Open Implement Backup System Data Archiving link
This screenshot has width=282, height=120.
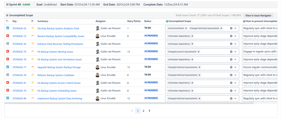[x=60, y=98]
